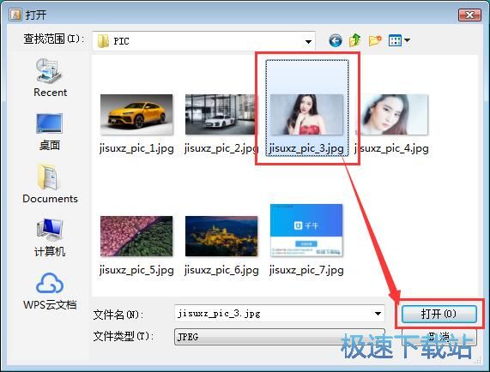Click the blue back arrow icon
This screenshot has width=490, height=372.
[x=336, y=40]
